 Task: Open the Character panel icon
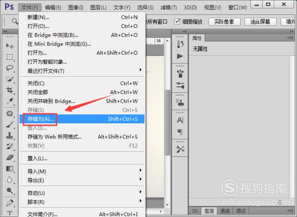point(180,120)
